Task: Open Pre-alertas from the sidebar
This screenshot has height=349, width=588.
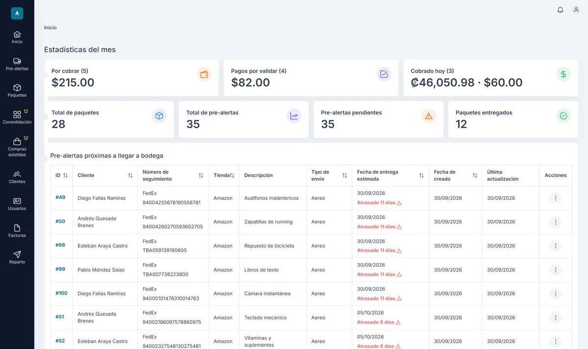Action: (17, 64)
